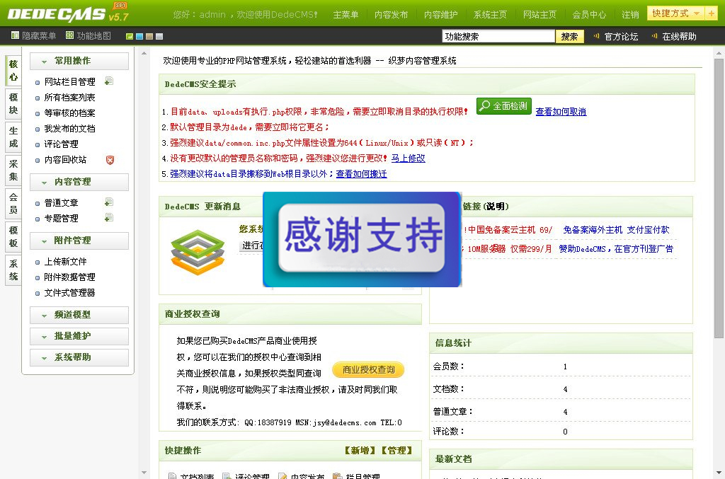Click the magnifier icon on 全面检测 button
This screenshot has width=725, height=479.
click(x=484, y=106)
